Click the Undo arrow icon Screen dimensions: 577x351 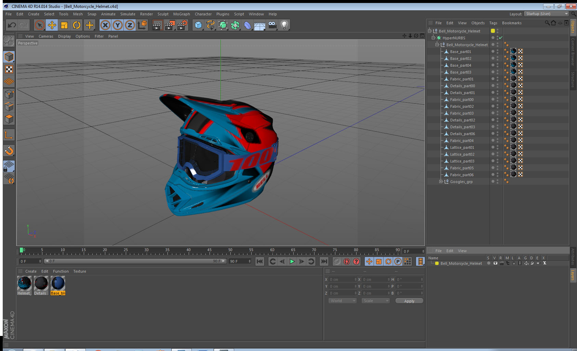pyautogui.click(x=12, y=25)
